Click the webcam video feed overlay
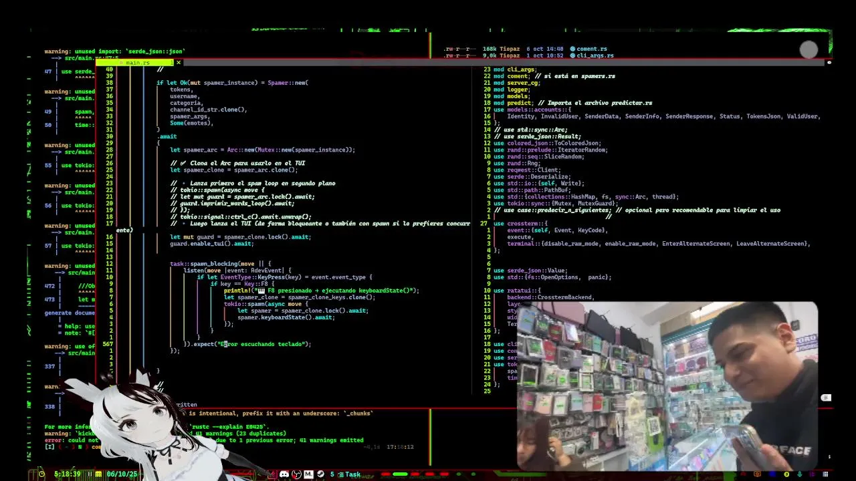The width and height of the screenshot is (856, 481). click(x=667, y=386)
